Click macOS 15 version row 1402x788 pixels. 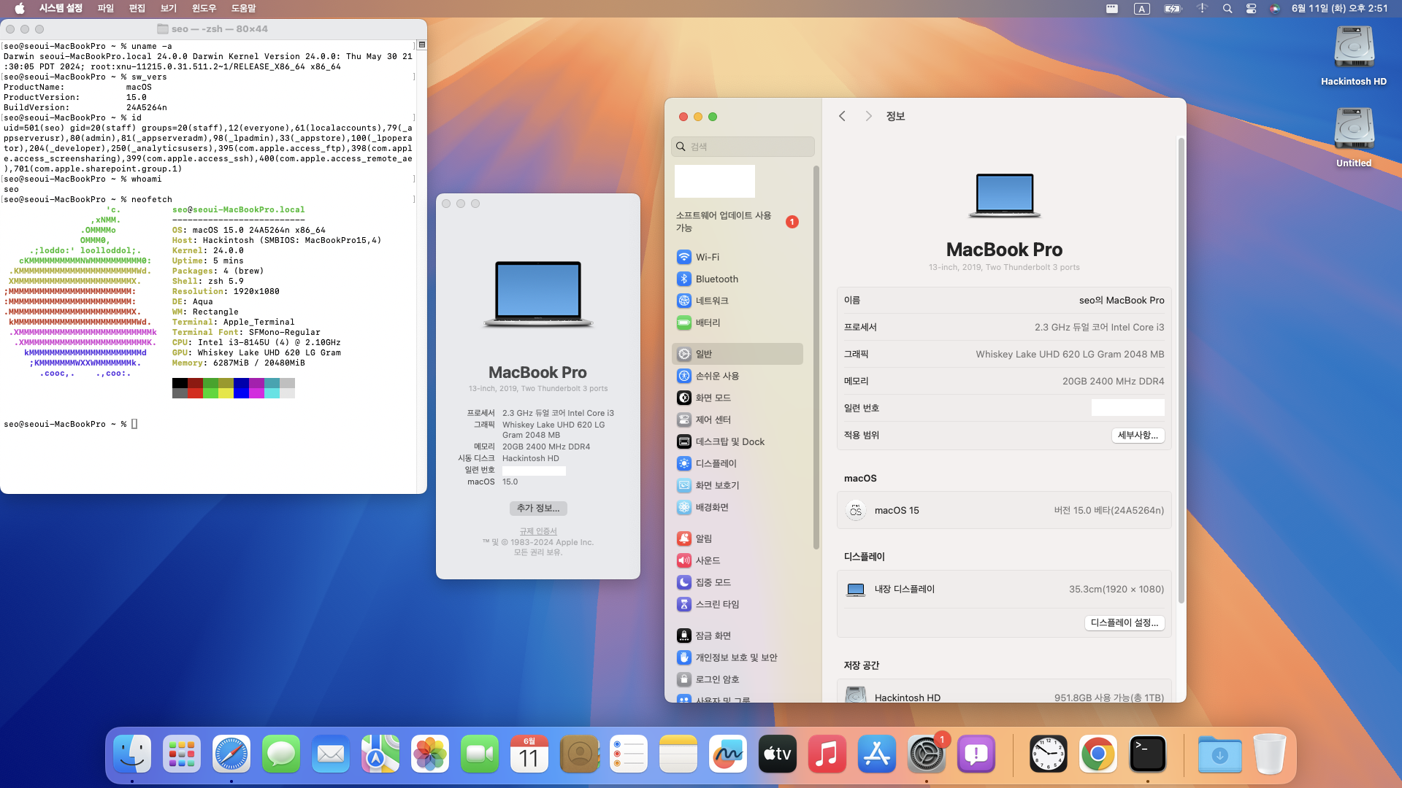(x=1004, y=510)
